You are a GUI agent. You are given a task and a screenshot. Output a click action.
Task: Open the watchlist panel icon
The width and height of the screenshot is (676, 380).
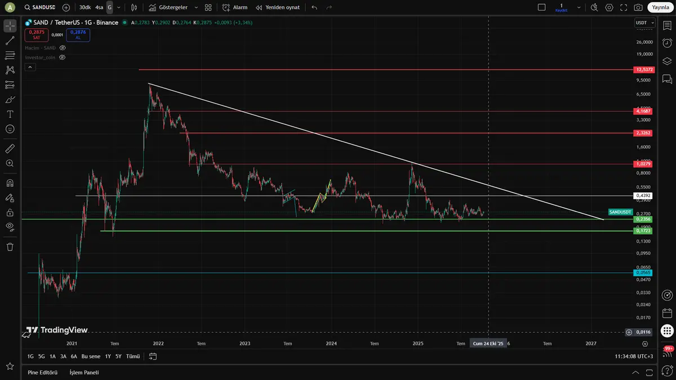point(667,26)
